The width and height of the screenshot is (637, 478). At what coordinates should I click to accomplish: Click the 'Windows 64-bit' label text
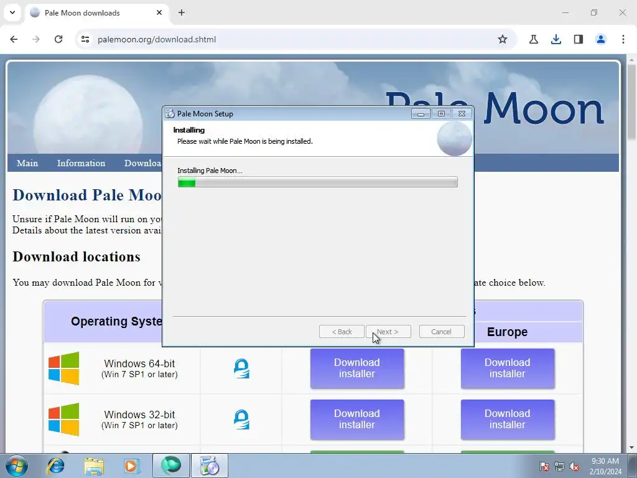(x=139, y=363)
